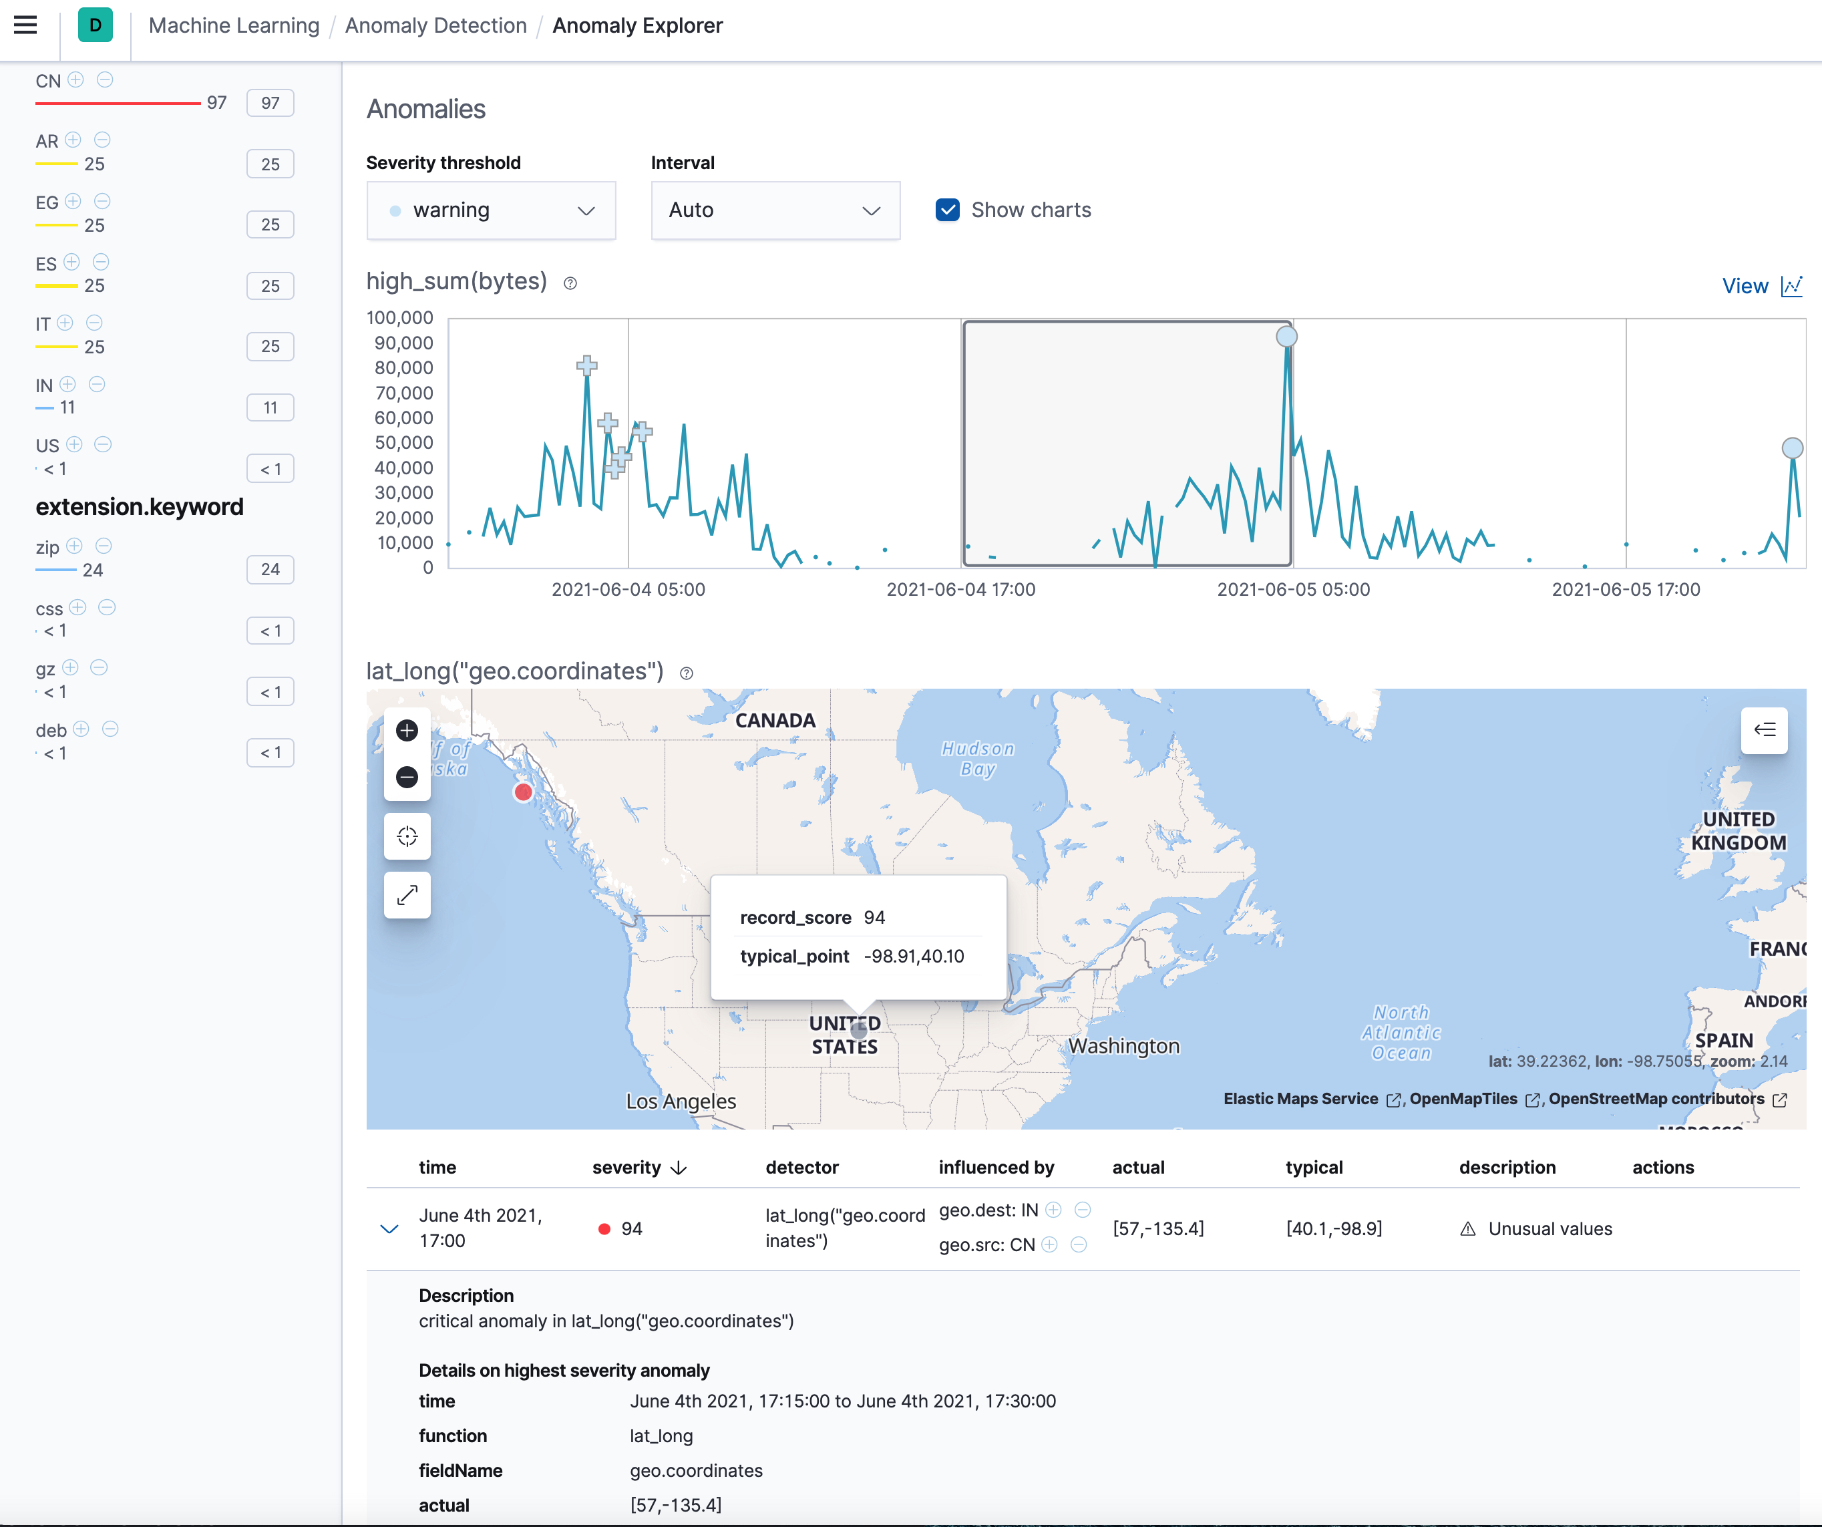Add filter for deb extension

[81, 729]
